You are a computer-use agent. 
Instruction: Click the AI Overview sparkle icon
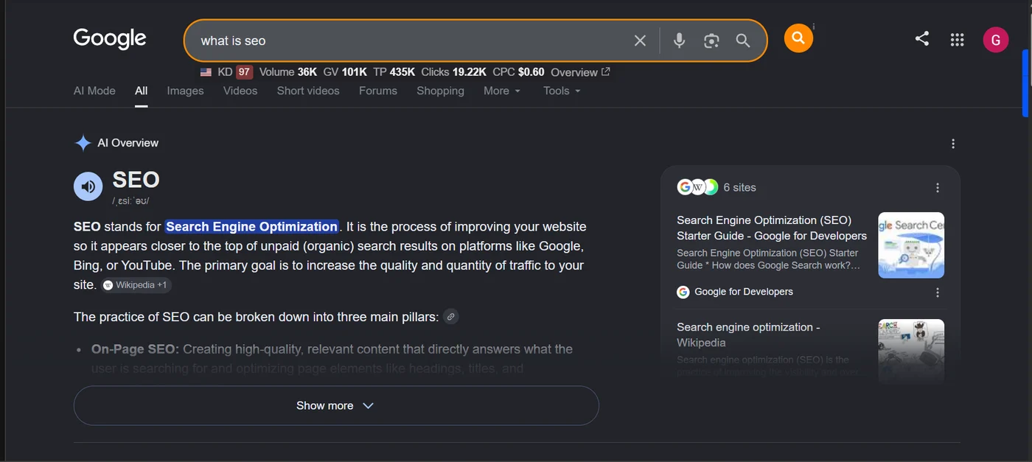83,143
